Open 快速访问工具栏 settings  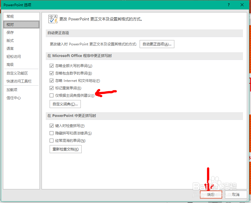click(x=21, y=81)
